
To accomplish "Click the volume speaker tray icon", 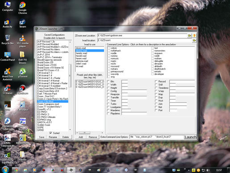I will click(208, 170).
